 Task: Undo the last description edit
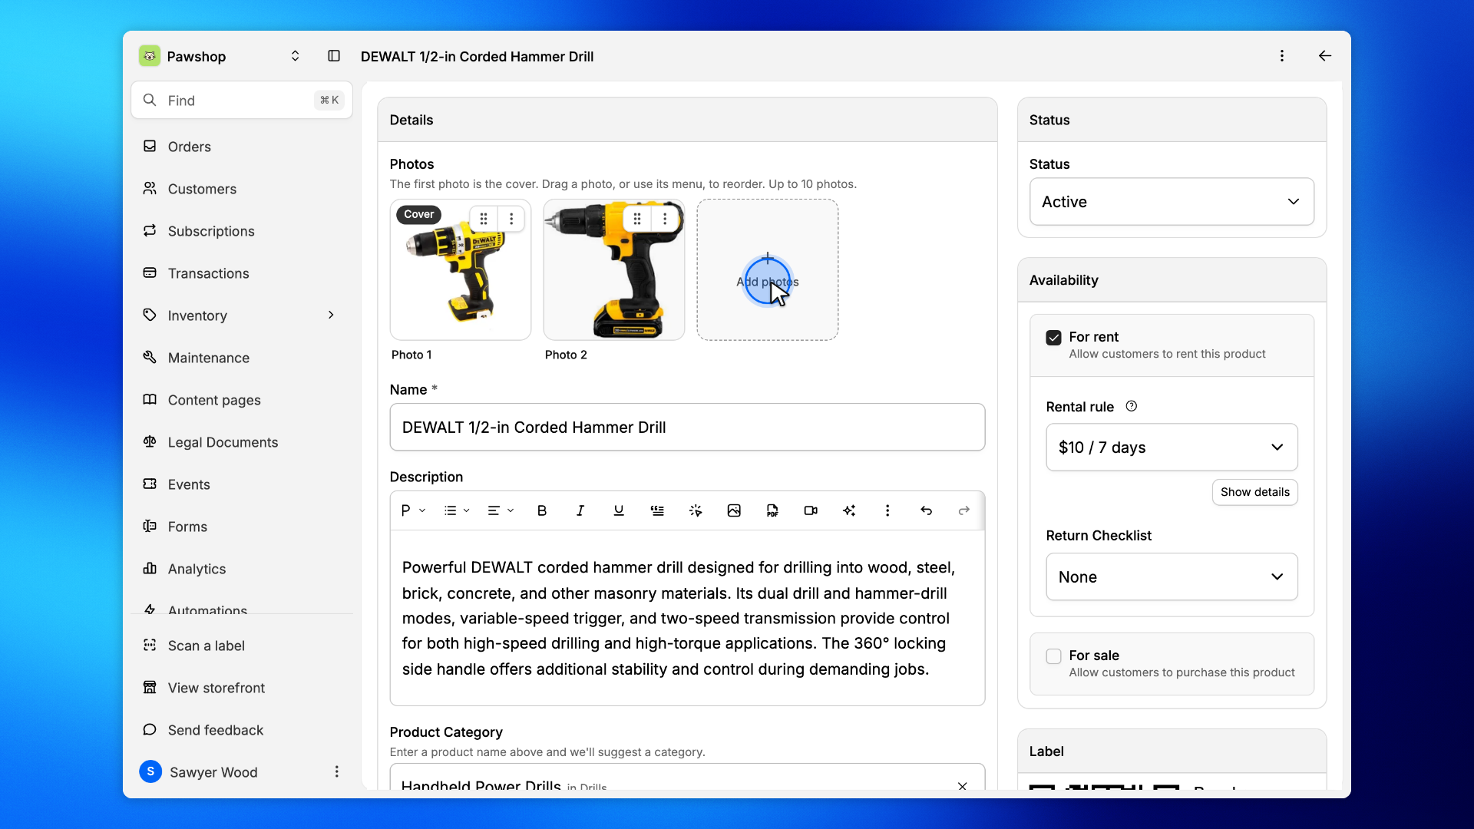pyautogui.click(x=926, y=510)
